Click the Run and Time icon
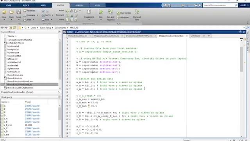 click(x=137, y=12)
